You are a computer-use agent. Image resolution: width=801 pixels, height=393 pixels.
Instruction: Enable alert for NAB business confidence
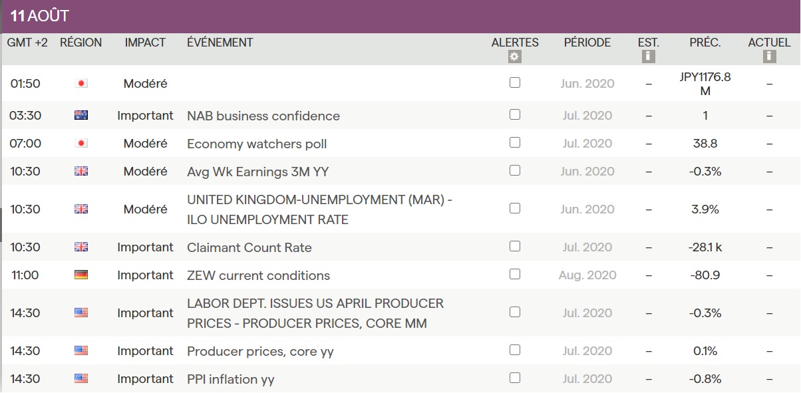pos(514,114)
